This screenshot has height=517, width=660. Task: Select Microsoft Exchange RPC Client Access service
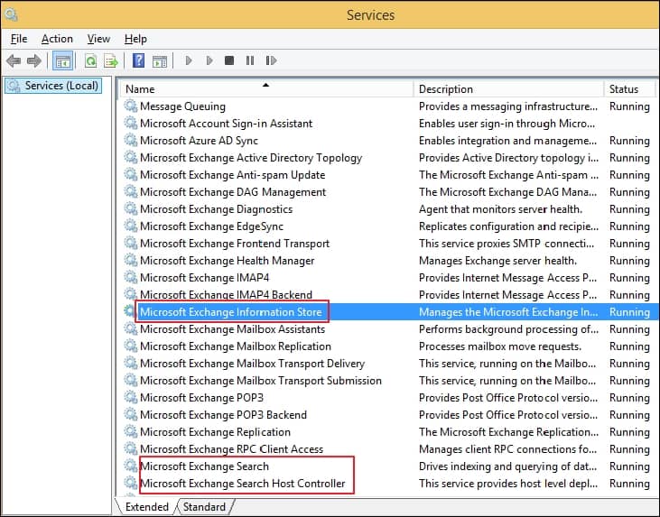pyautogui.click(x=231, y=449)
